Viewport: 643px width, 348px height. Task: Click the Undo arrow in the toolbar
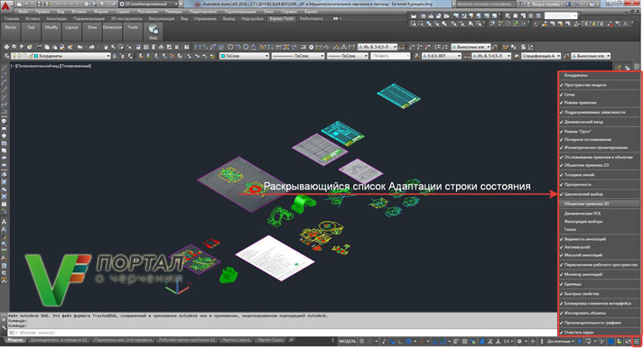80,47
